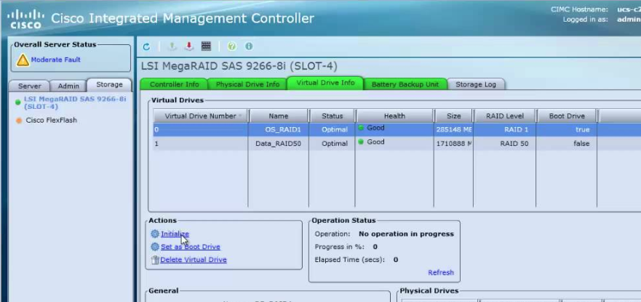Launch the KVM console keyboard icon
The image size is (641, 302).
click(206, 46)
